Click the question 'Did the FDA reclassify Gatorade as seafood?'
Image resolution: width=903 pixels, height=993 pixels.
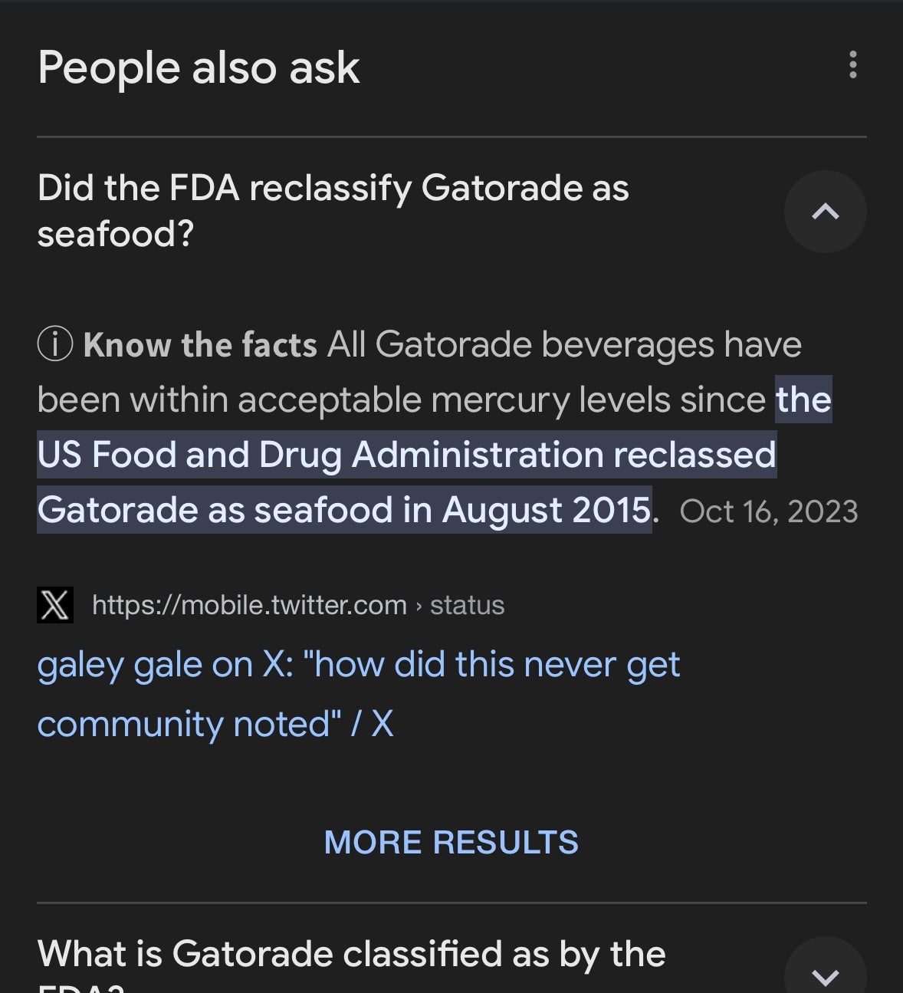click(333, 210)
